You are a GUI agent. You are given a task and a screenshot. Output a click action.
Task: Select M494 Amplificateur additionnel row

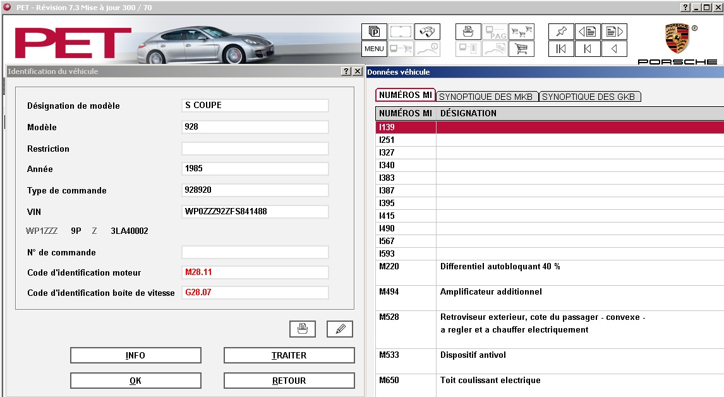tap(550, 298)
